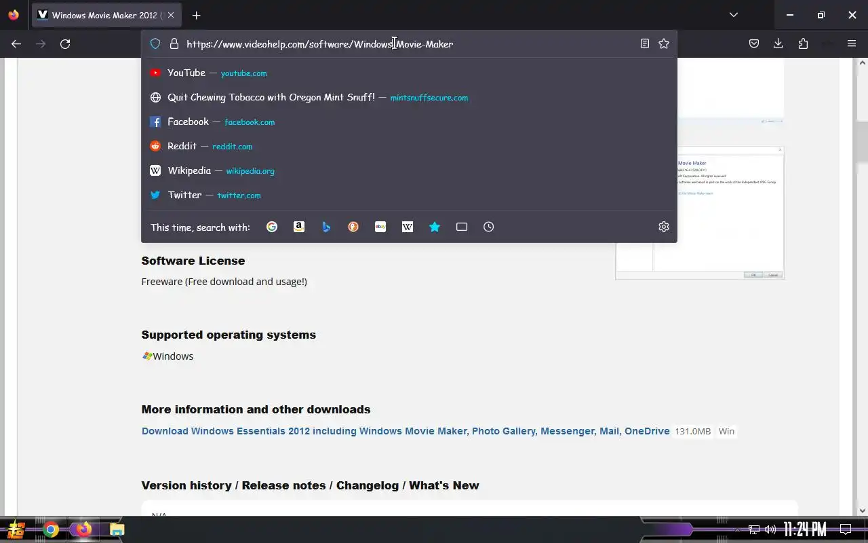Reload the current page
Viewport: 868px width, 543px height.
(x=65, y=43)
